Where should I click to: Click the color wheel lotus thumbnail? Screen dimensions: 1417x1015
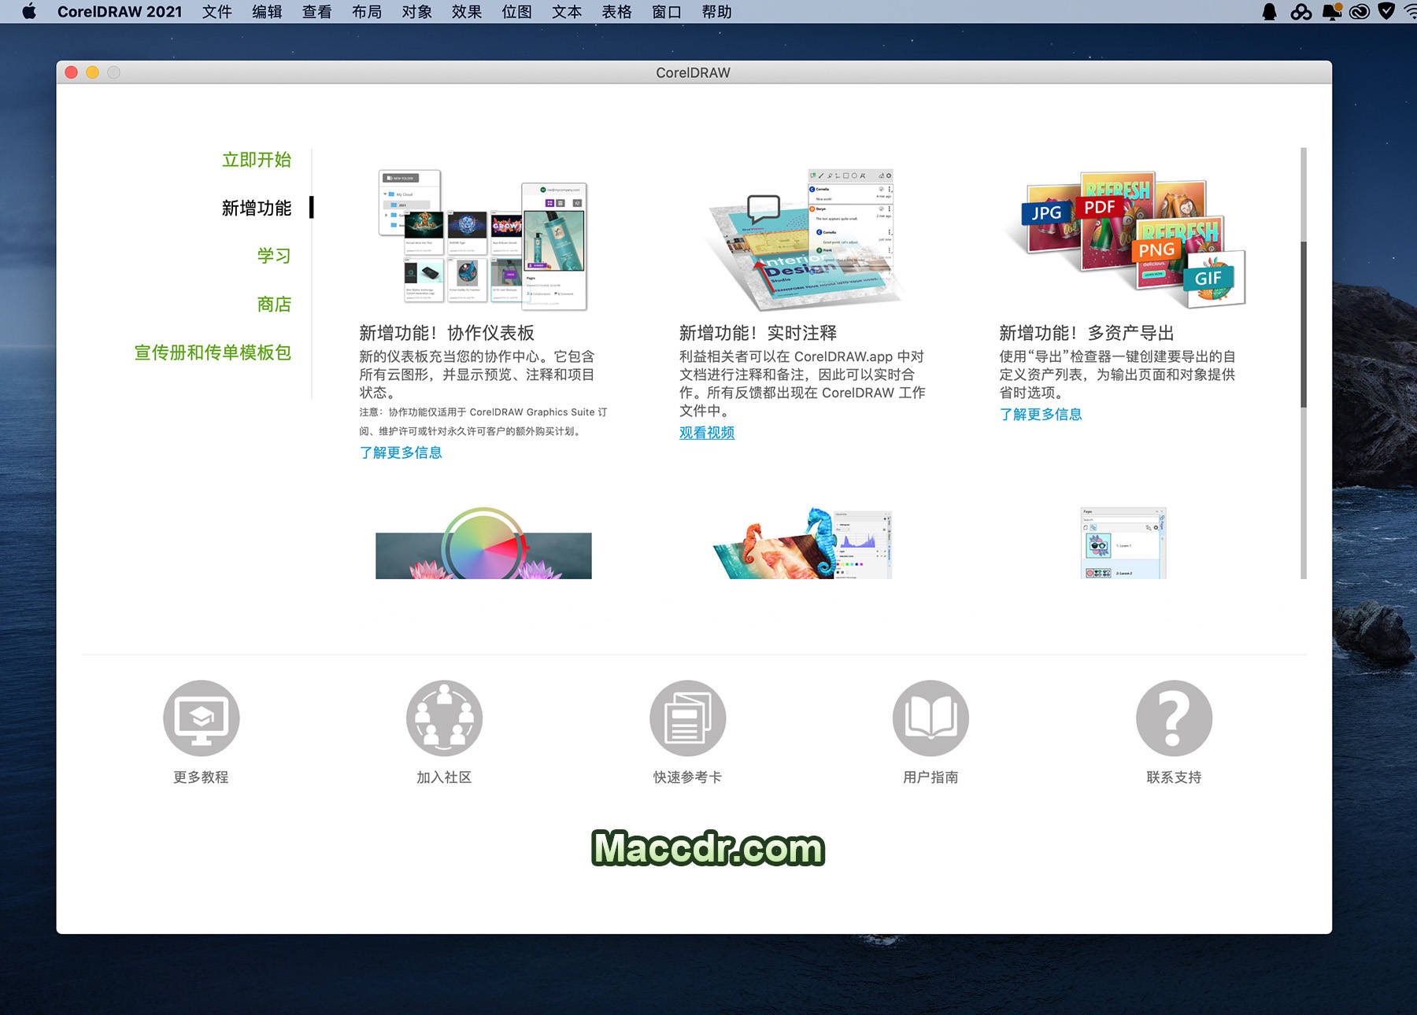(483, 544)
